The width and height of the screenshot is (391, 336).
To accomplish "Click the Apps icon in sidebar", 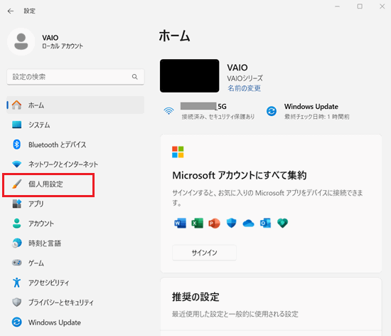I will coord(17,204).
